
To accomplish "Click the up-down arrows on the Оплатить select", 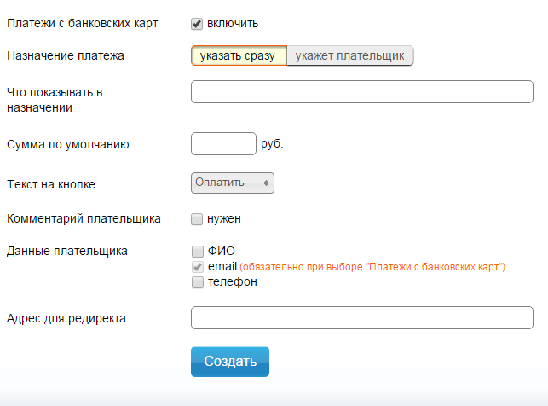I will point(266,183).
